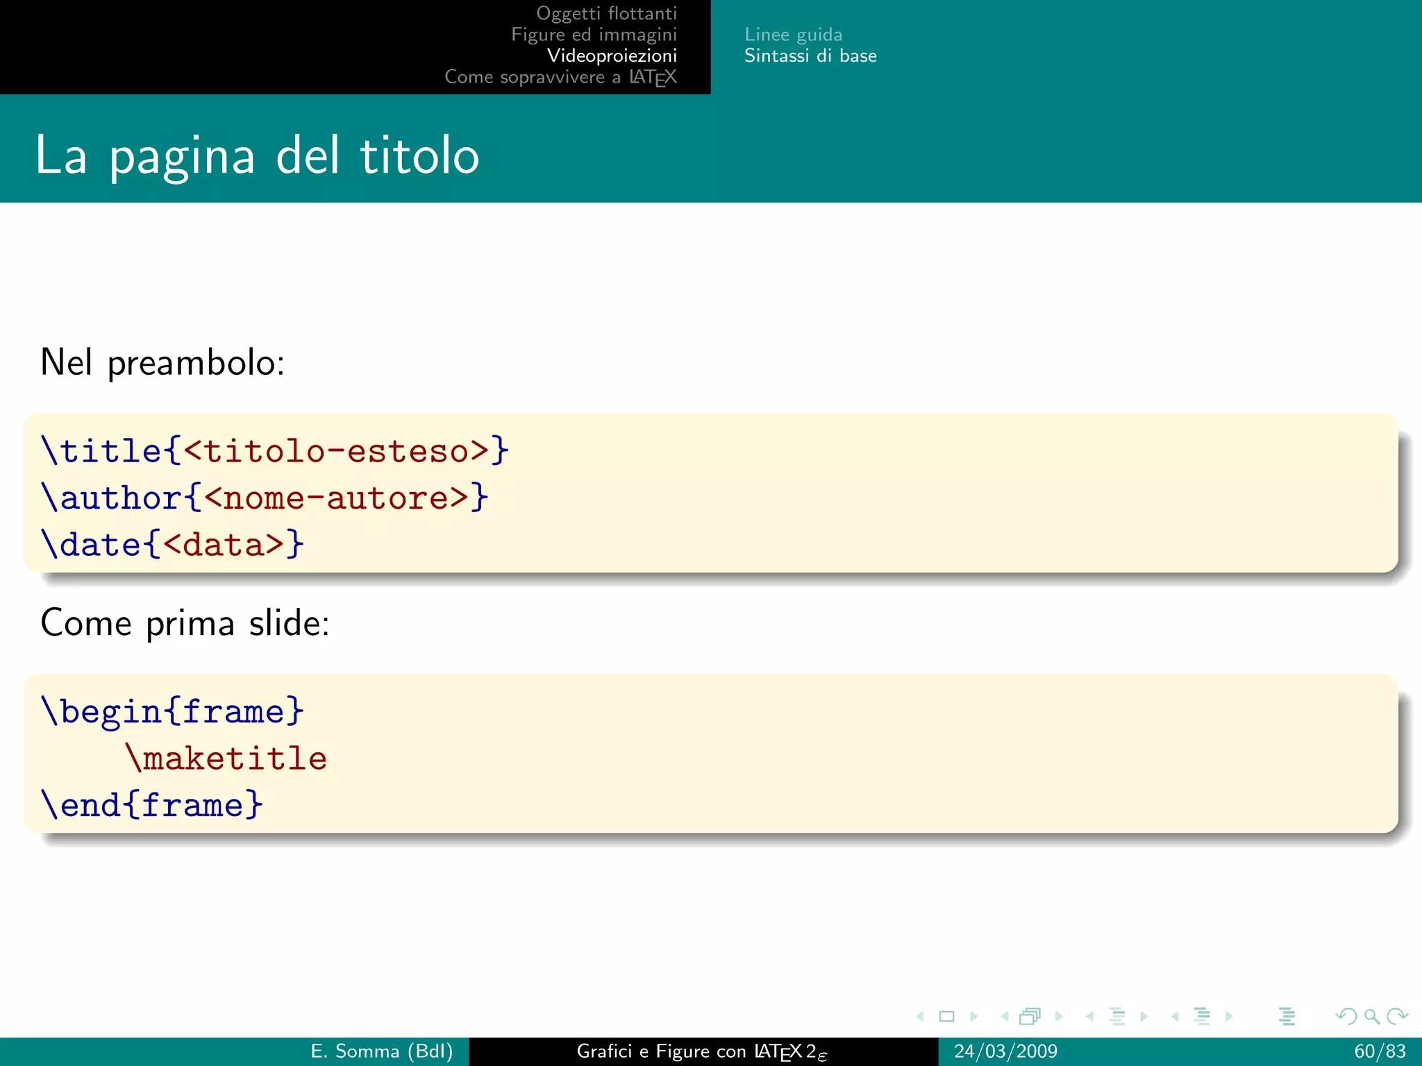
Task: Click the go forward curved arrow icon
Action: tap(1397, 1017)
